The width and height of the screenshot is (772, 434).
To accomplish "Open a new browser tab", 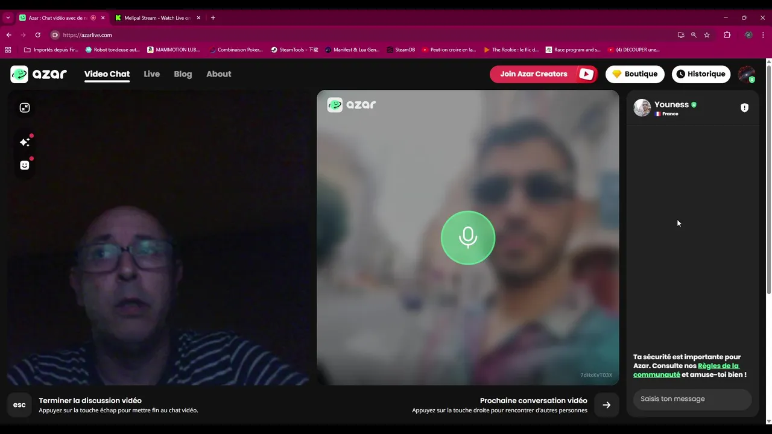I will point(213,18).
